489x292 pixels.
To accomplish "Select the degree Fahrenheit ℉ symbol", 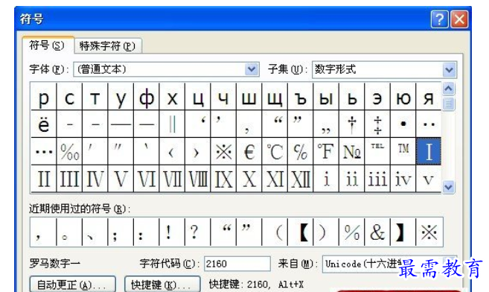I will (326, 152).
